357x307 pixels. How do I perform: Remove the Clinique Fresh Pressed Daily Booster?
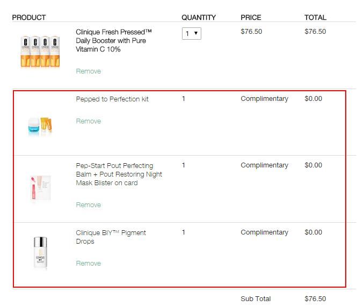[89, 71]
